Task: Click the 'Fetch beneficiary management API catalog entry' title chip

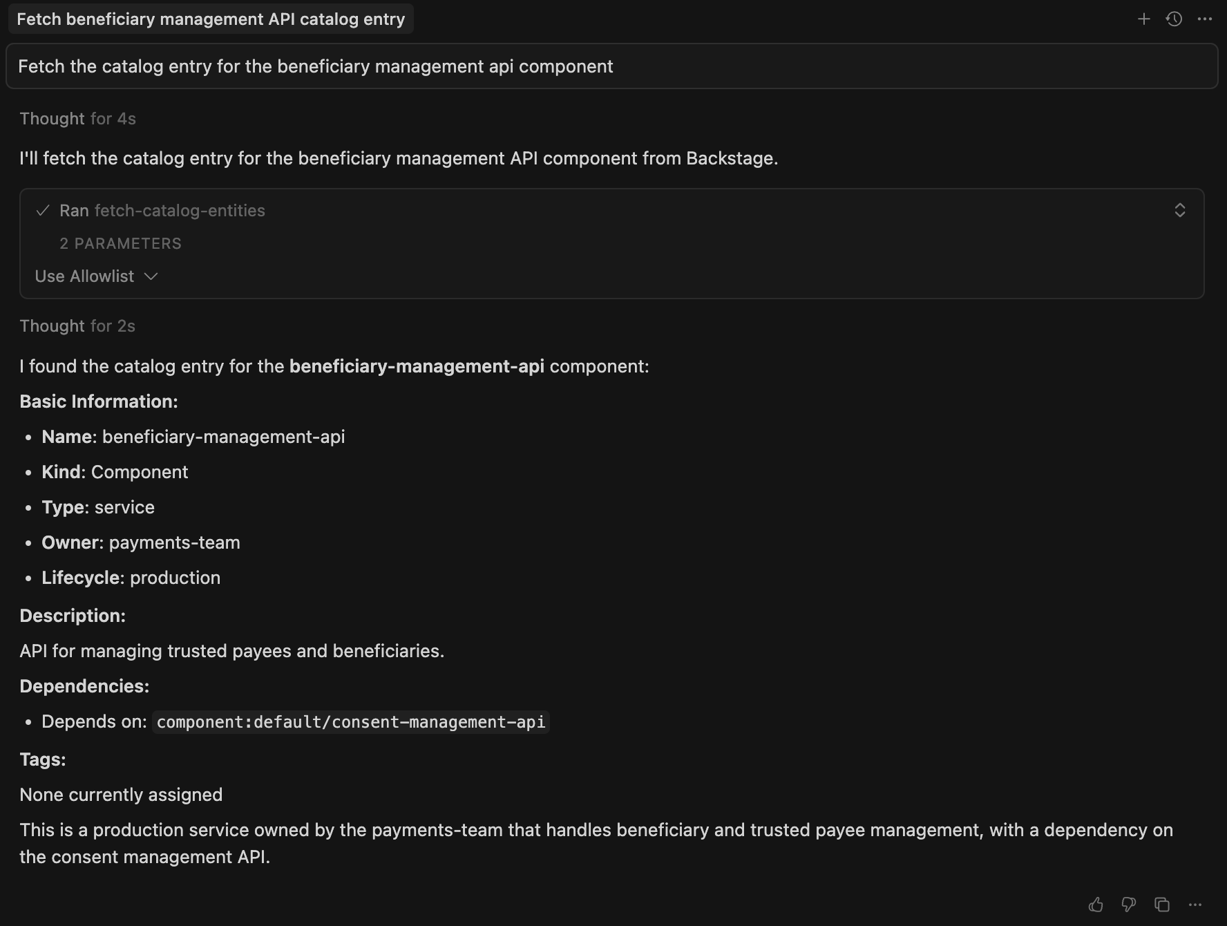Action: point(211,19)
